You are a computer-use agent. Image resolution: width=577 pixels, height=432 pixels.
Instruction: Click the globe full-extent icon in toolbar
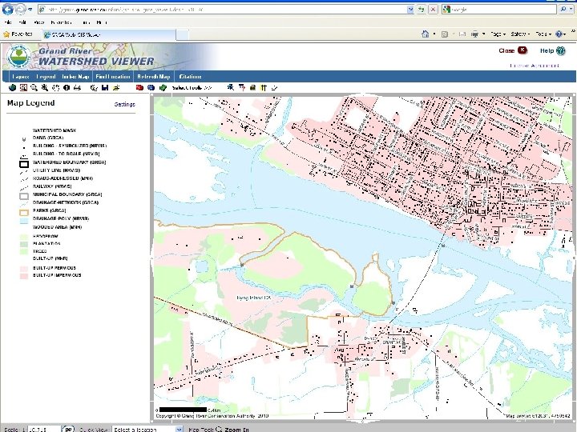point(12,87)
